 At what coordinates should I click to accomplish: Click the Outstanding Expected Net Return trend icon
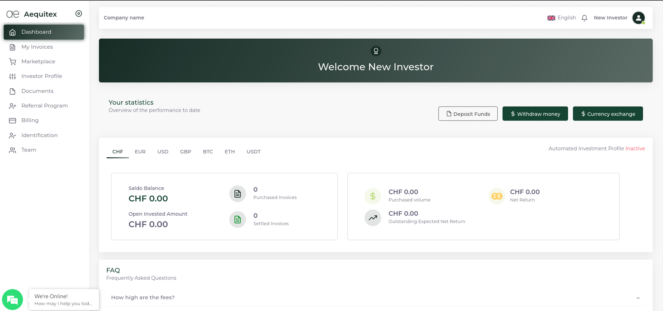click(373, 218)
